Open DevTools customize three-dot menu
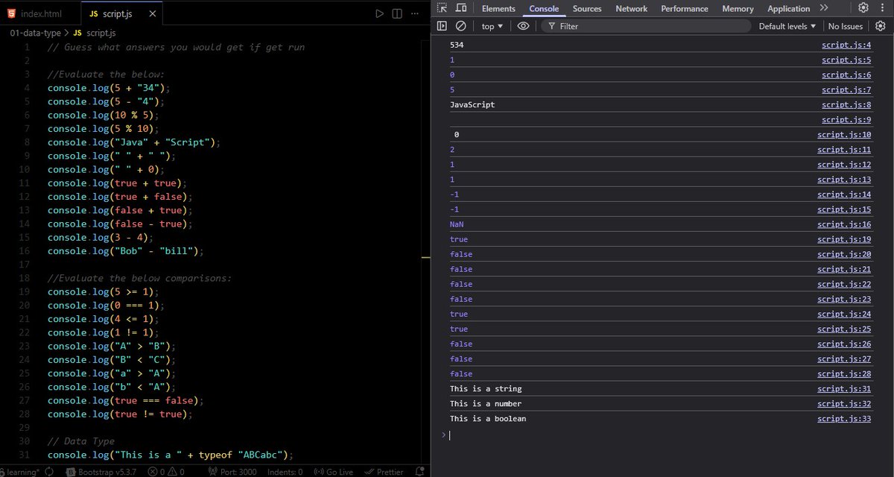The width and height of the screenshot is (894, 477). pos(882,8)
